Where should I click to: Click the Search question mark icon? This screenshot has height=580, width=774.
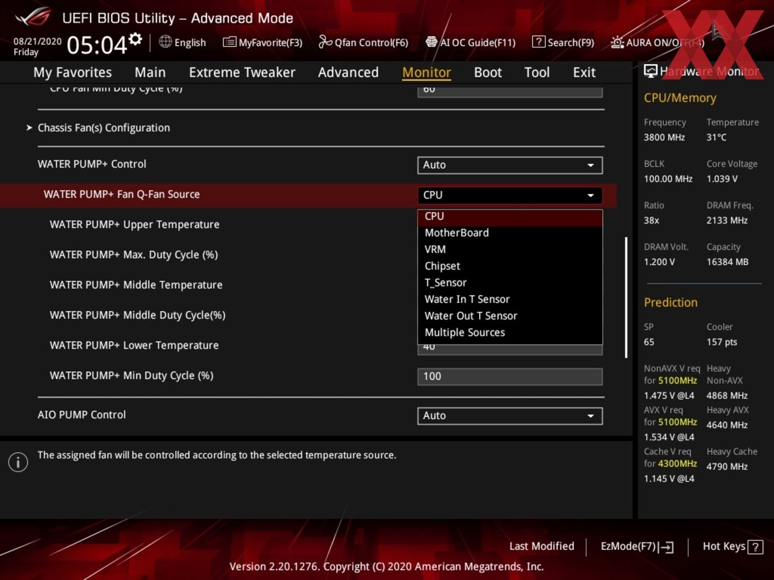(538, 42)
